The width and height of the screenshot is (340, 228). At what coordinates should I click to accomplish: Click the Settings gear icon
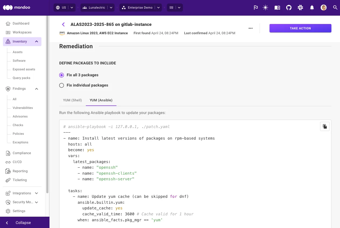pyautogui.click(x=8, y=211)
